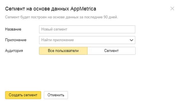This screenshot has height=105, width=180.
Task: Click the Название input field
Action: 87,29
